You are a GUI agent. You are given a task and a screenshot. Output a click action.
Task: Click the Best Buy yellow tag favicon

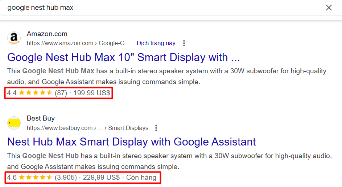pyautogui.click(x=14, y=123)
